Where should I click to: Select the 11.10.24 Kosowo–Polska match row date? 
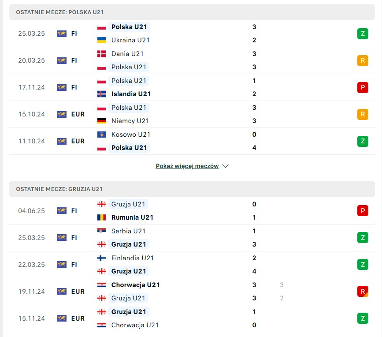tap(32, 141)
